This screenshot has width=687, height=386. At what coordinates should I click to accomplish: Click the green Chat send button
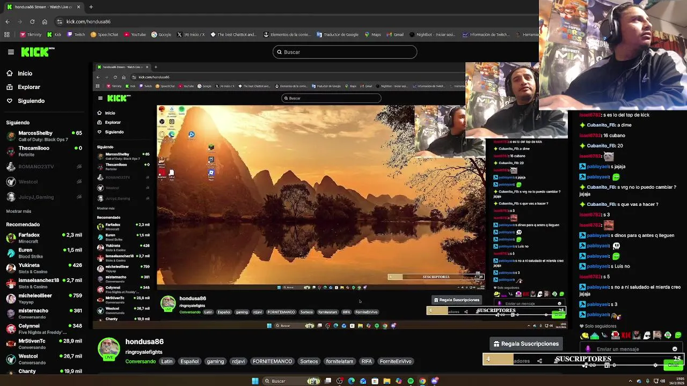pyautogui.click(x=673, y=365)
